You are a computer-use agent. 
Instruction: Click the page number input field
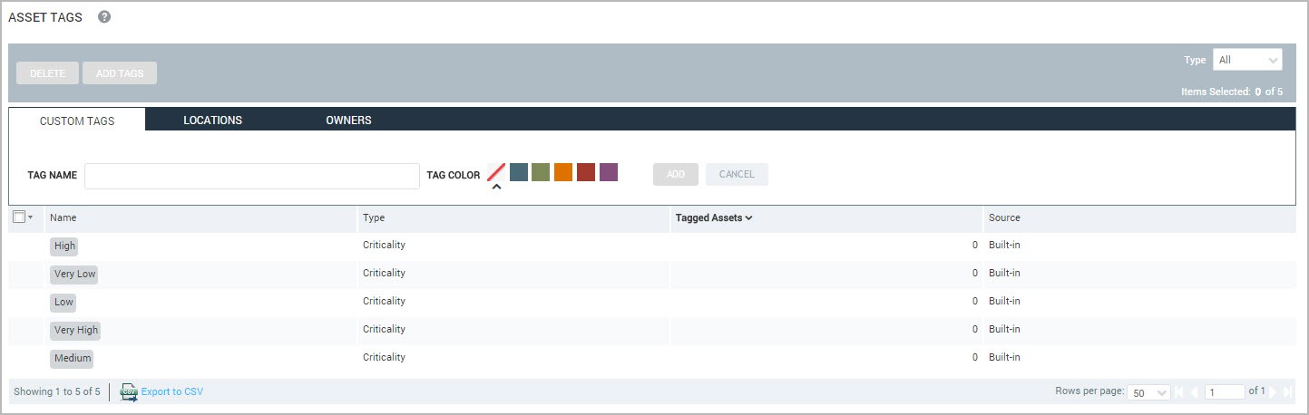point(1225,392)
